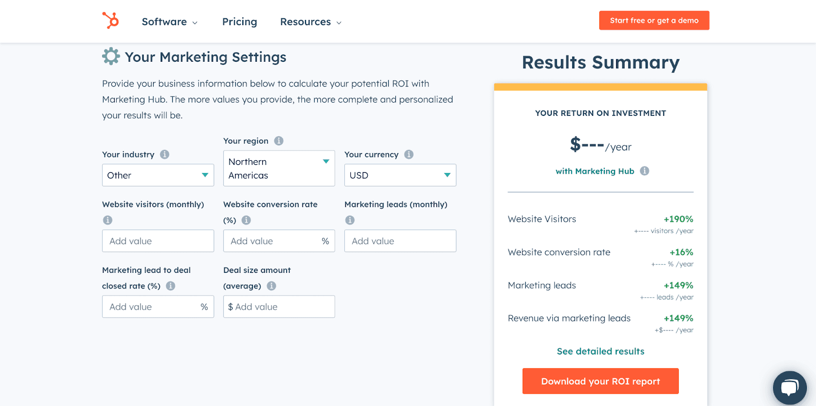Click info icon beside Your region
816x406 pixels.
279,141
